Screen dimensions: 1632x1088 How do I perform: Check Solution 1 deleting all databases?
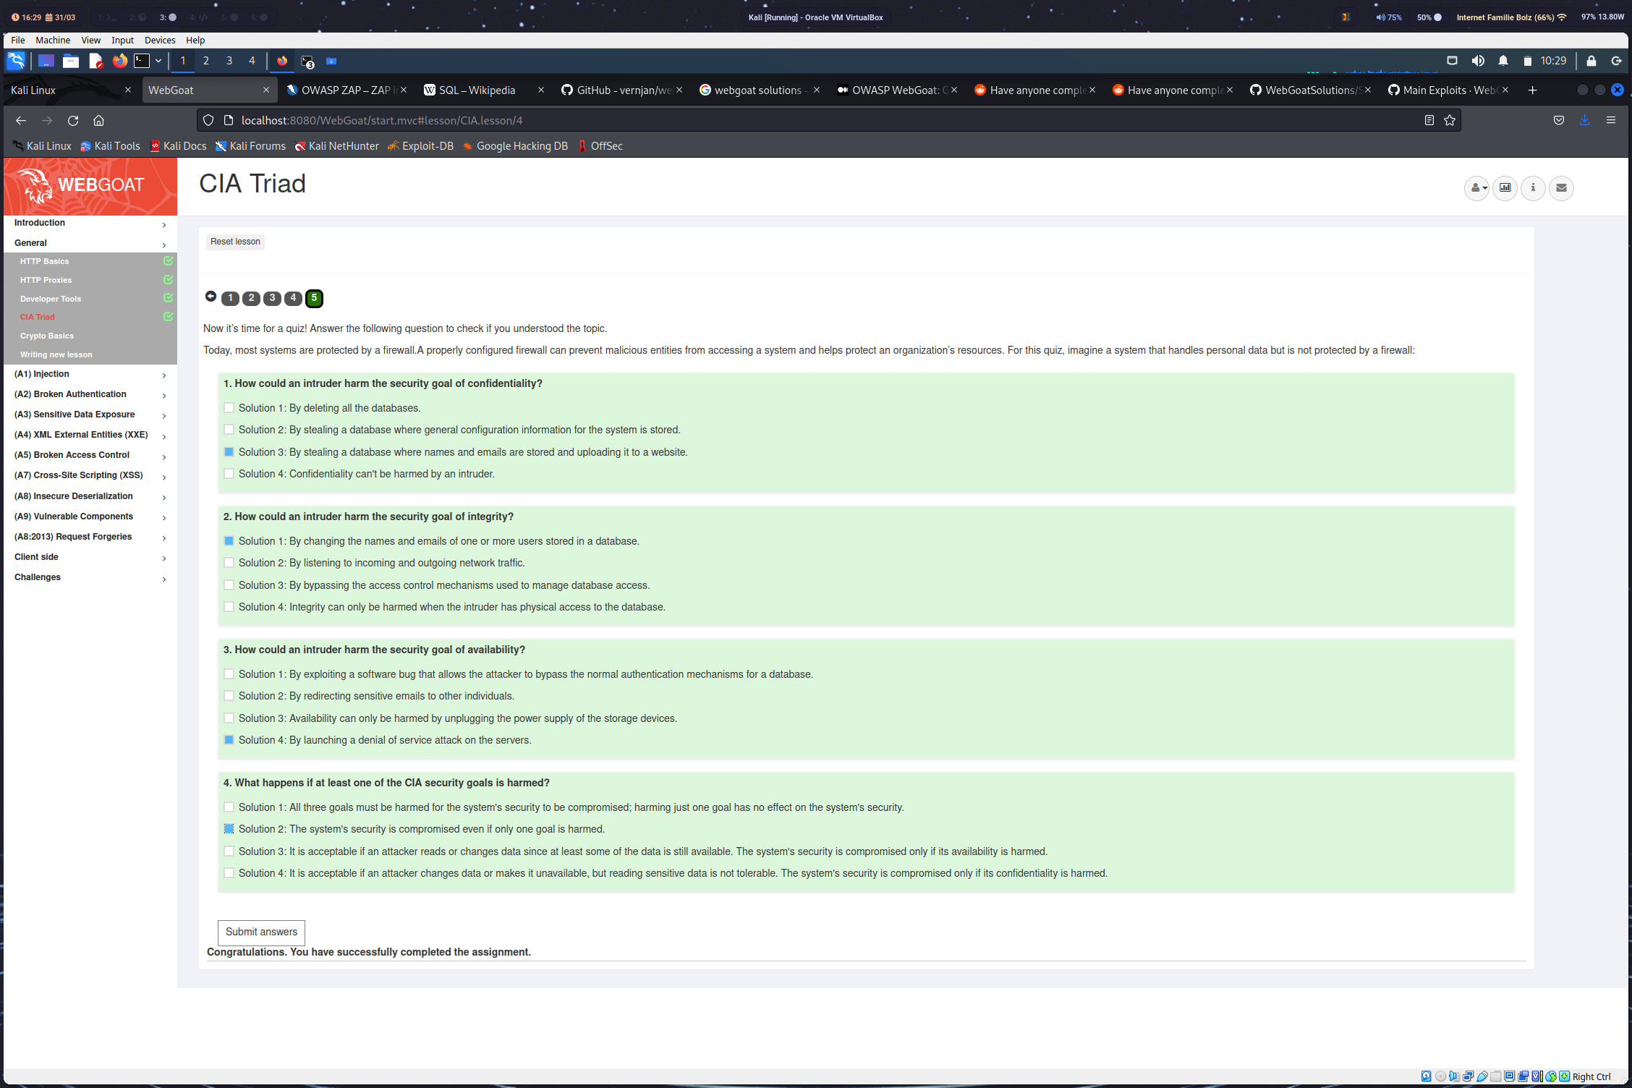[x=229, y=408]
